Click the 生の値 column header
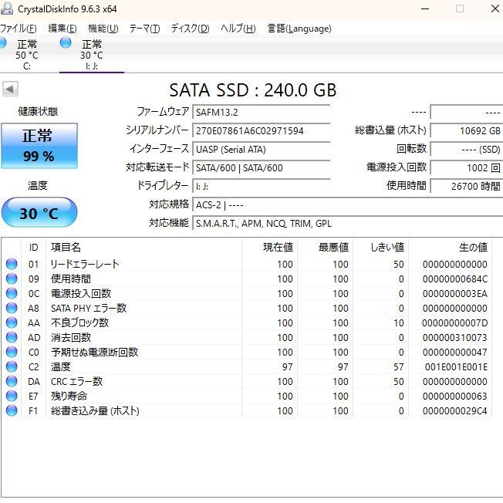Image resolution: width=503 pixels, height=503 pixels. pyautogui.click(x=450, y=248)
